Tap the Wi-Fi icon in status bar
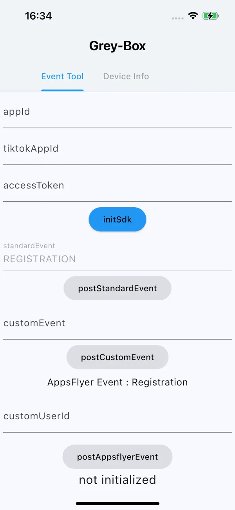This screenshot has height=510, width=235. pyautogui.click(x=193, y=16)
